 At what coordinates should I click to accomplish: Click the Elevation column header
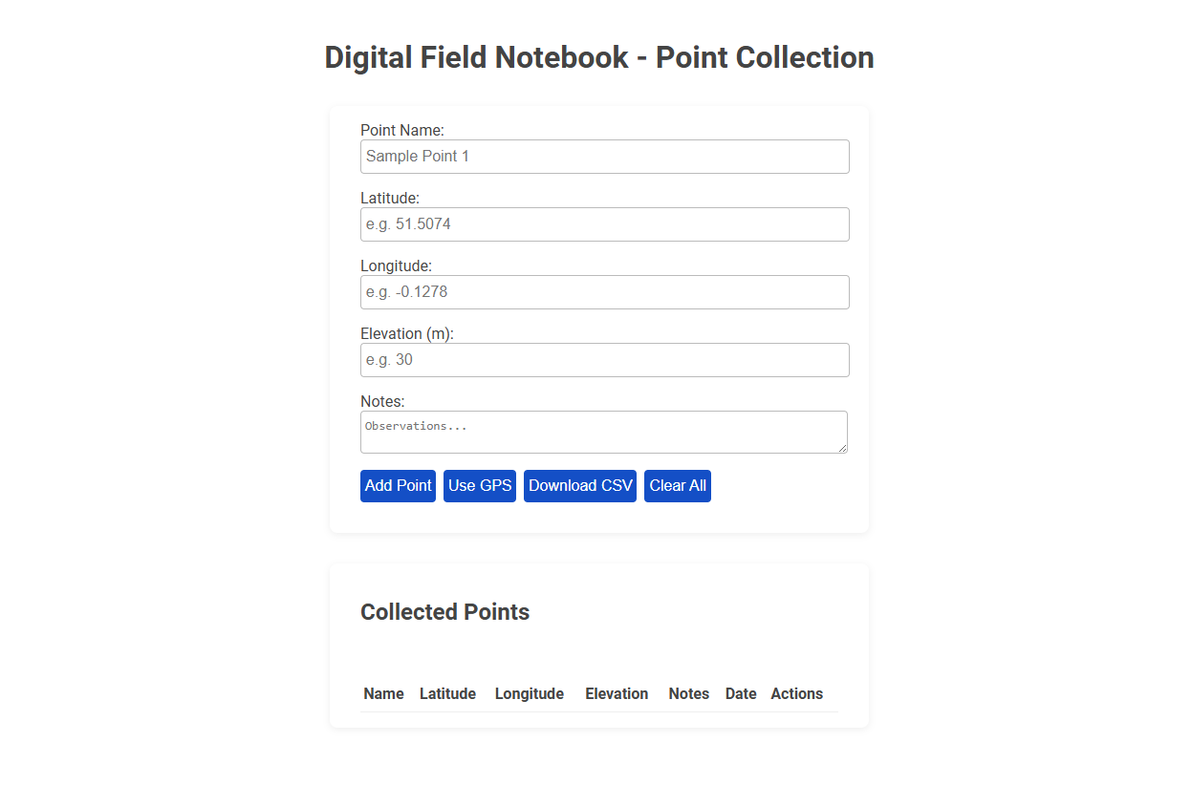pyautogui.click(x=617, y=693)
